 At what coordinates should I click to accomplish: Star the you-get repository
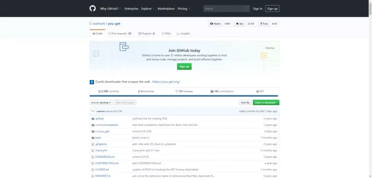(240, 24)
